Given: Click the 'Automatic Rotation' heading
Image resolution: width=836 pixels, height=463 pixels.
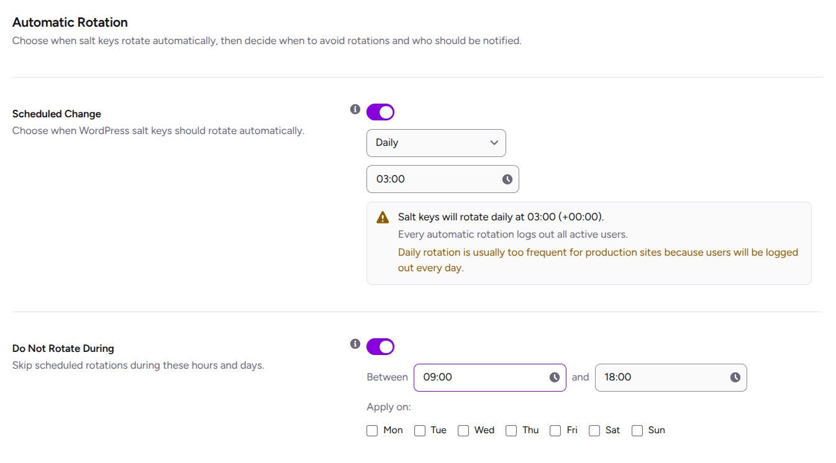Looking at the screenshot, I should (70, 22).
